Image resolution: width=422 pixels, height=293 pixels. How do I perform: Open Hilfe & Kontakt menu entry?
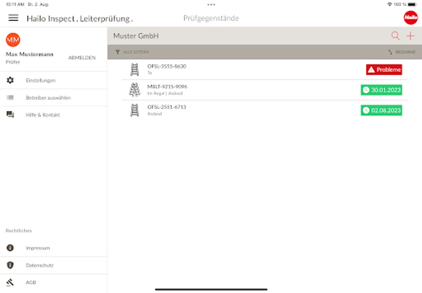tap(53, 115)
